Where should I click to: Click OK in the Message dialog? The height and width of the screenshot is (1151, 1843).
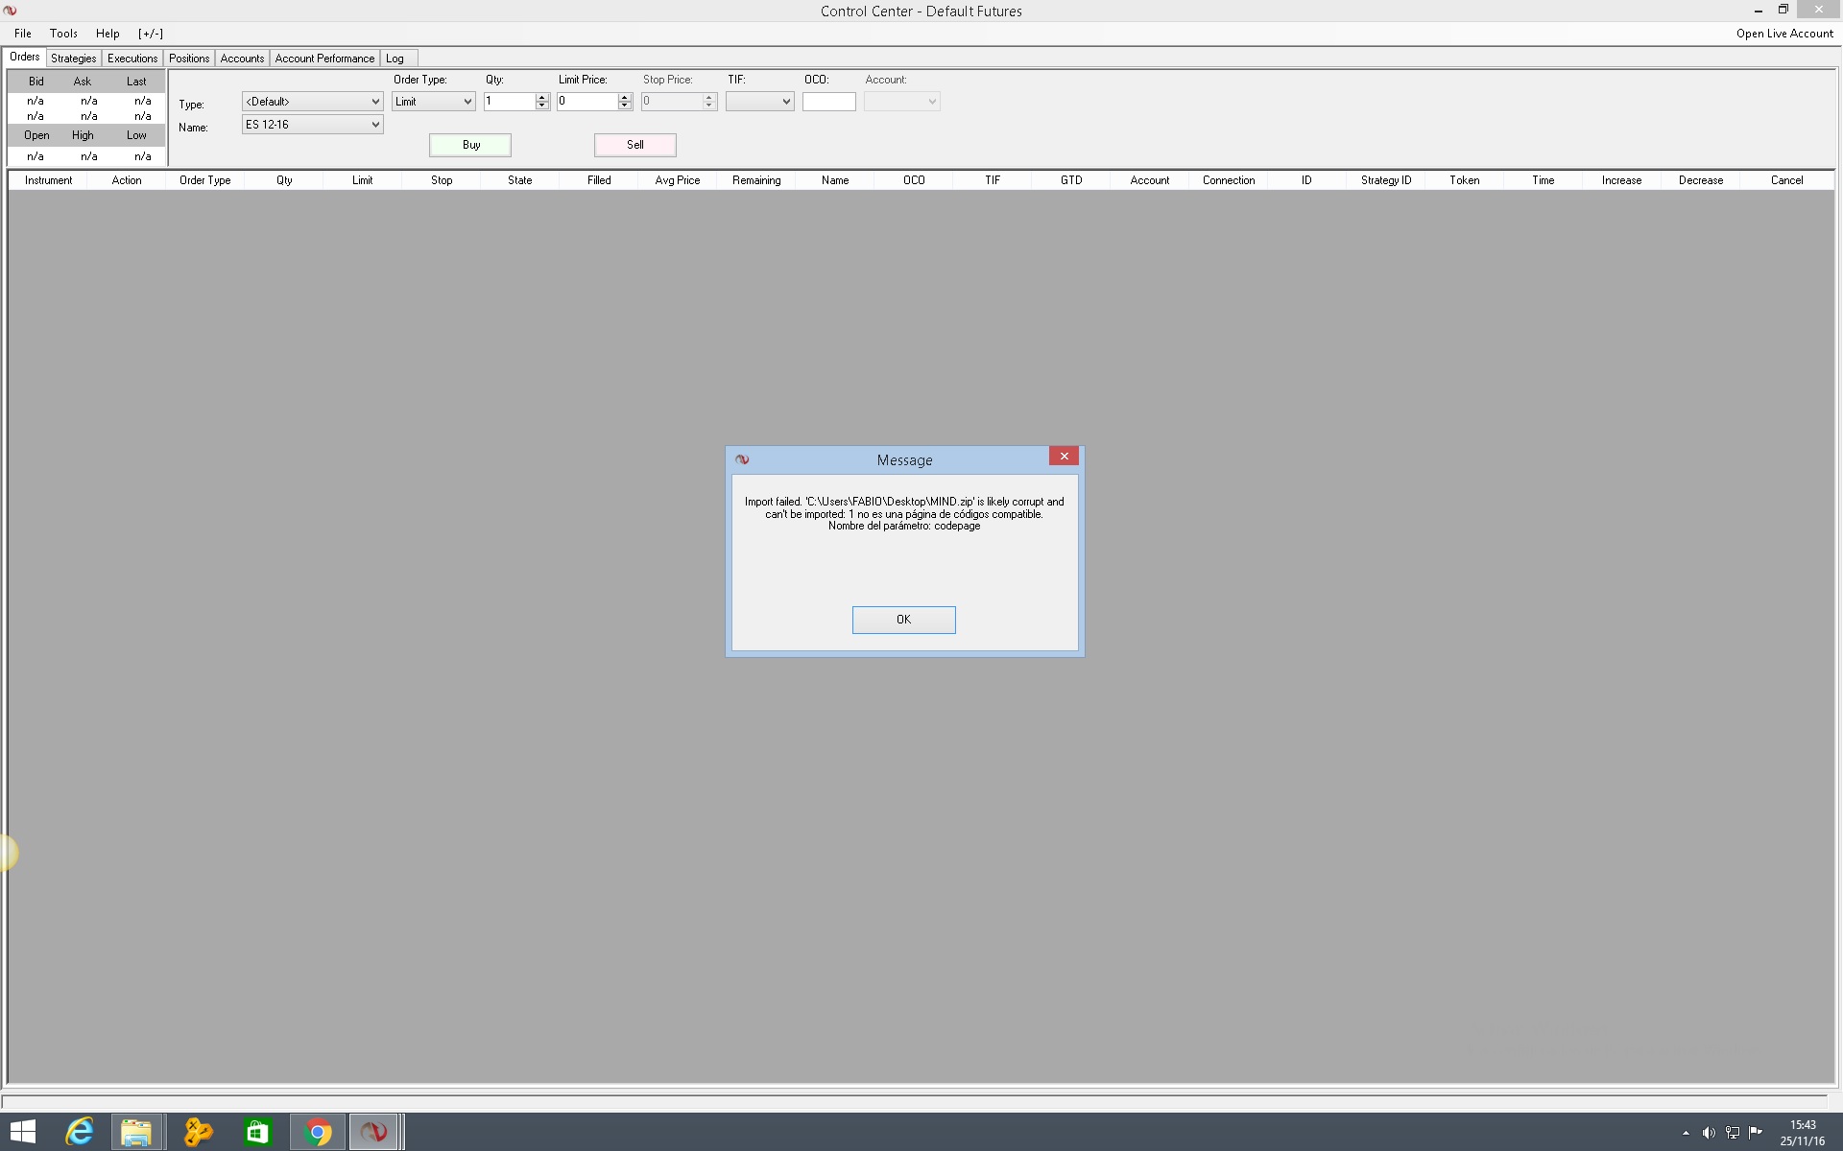point(903,620)
